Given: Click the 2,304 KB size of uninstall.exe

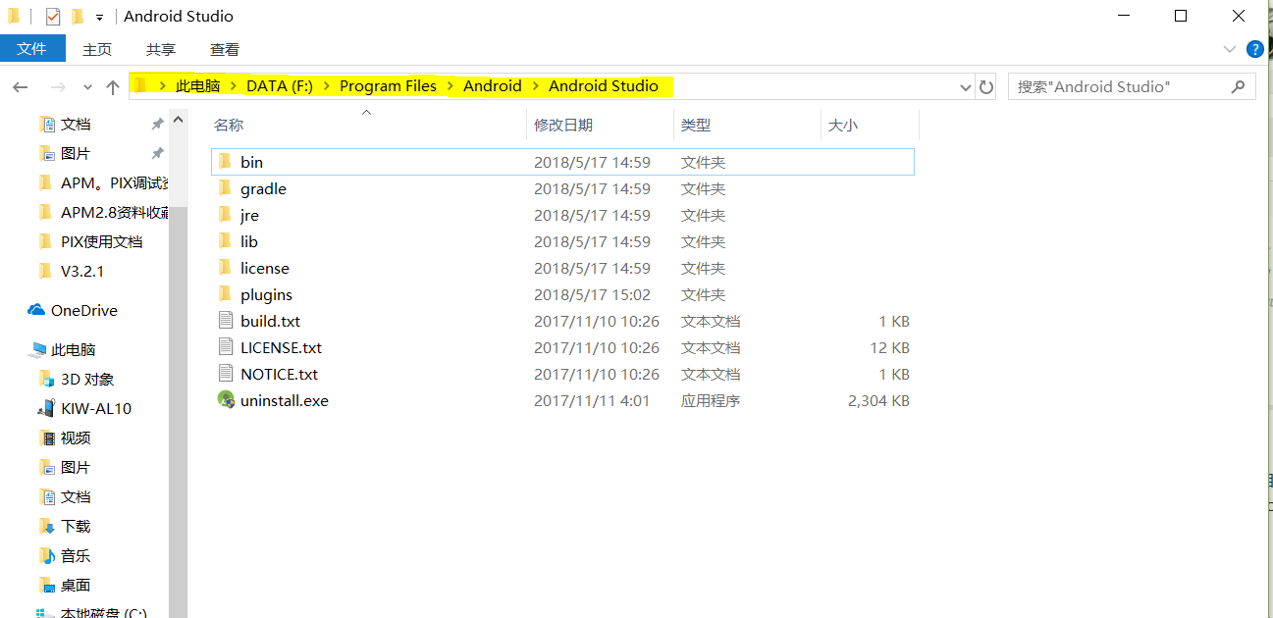Looking at the screenshot, I should (x=878, y=400).
